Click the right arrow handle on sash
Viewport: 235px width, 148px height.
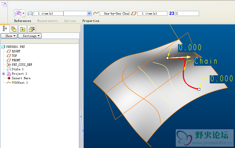point(83,131)
